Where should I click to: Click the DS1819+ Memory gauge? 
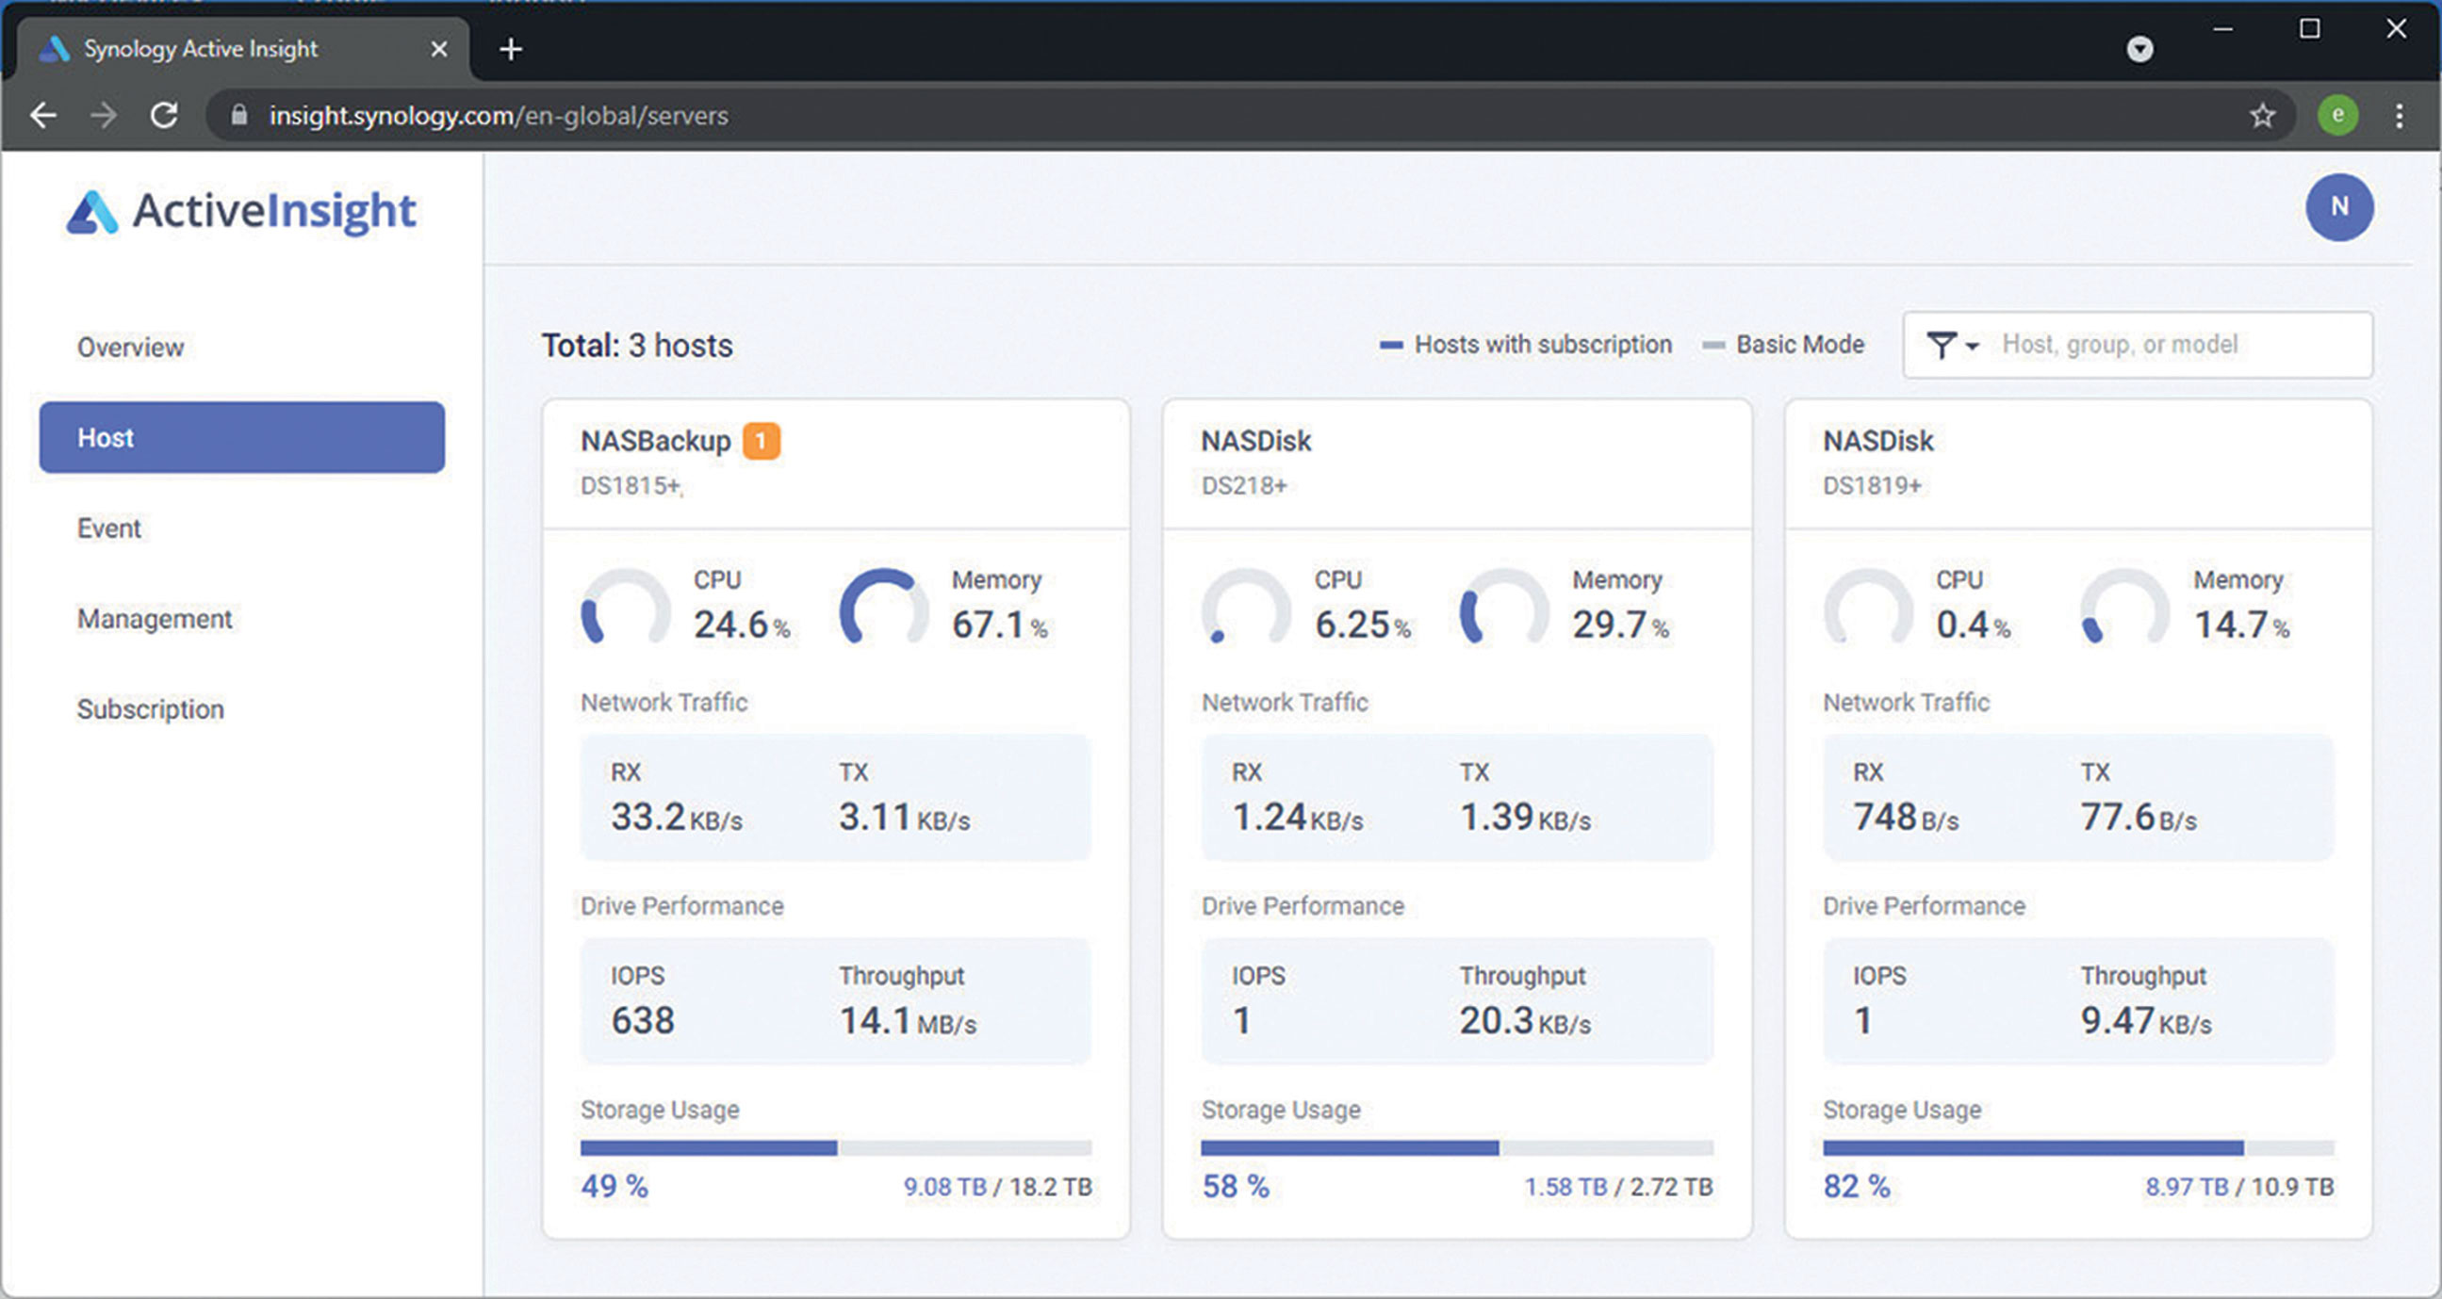pos(2125,609)
